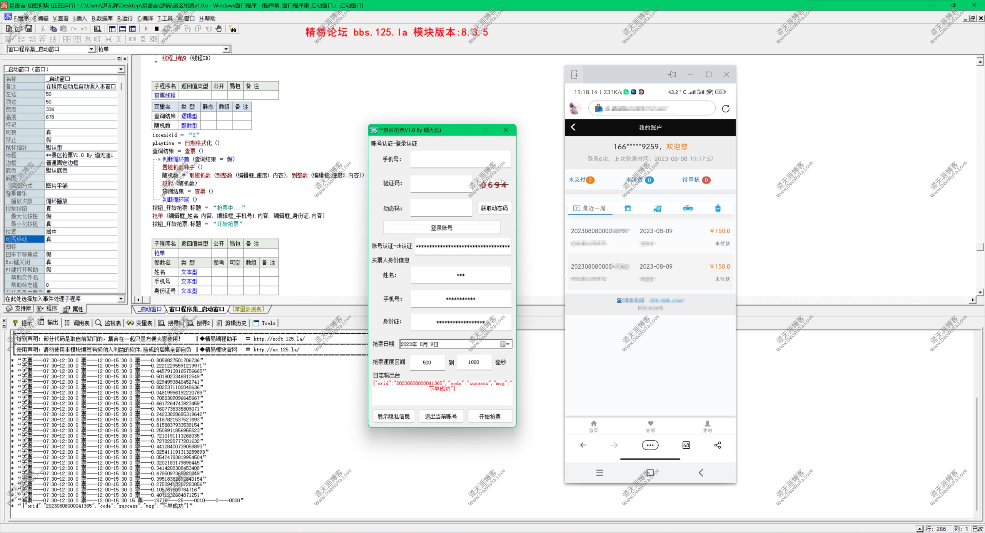Switch to the 支持库 panel tab
This screenshot has height=533, width=985.
pyautogui.click(x=19, y=309)
